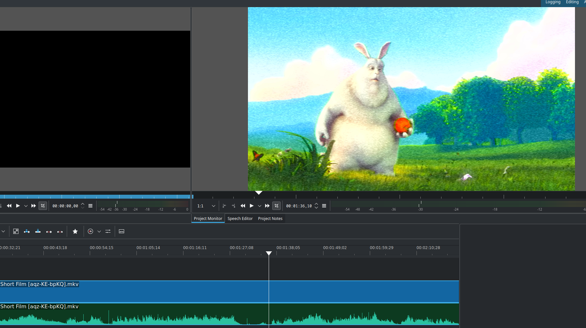Click the black clip monitor preview
Viewport: 586px width, 328px height.
(x=95, y=99)
